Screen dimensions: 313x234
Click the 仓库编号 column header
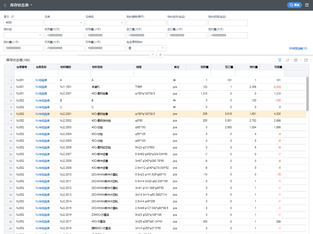(x=24, y=67)
